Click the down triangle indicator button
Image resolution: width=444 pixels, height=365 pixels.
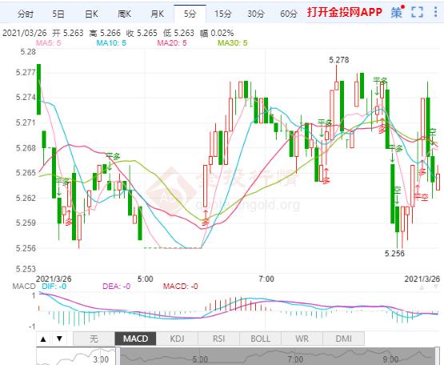tap(59, 339)
